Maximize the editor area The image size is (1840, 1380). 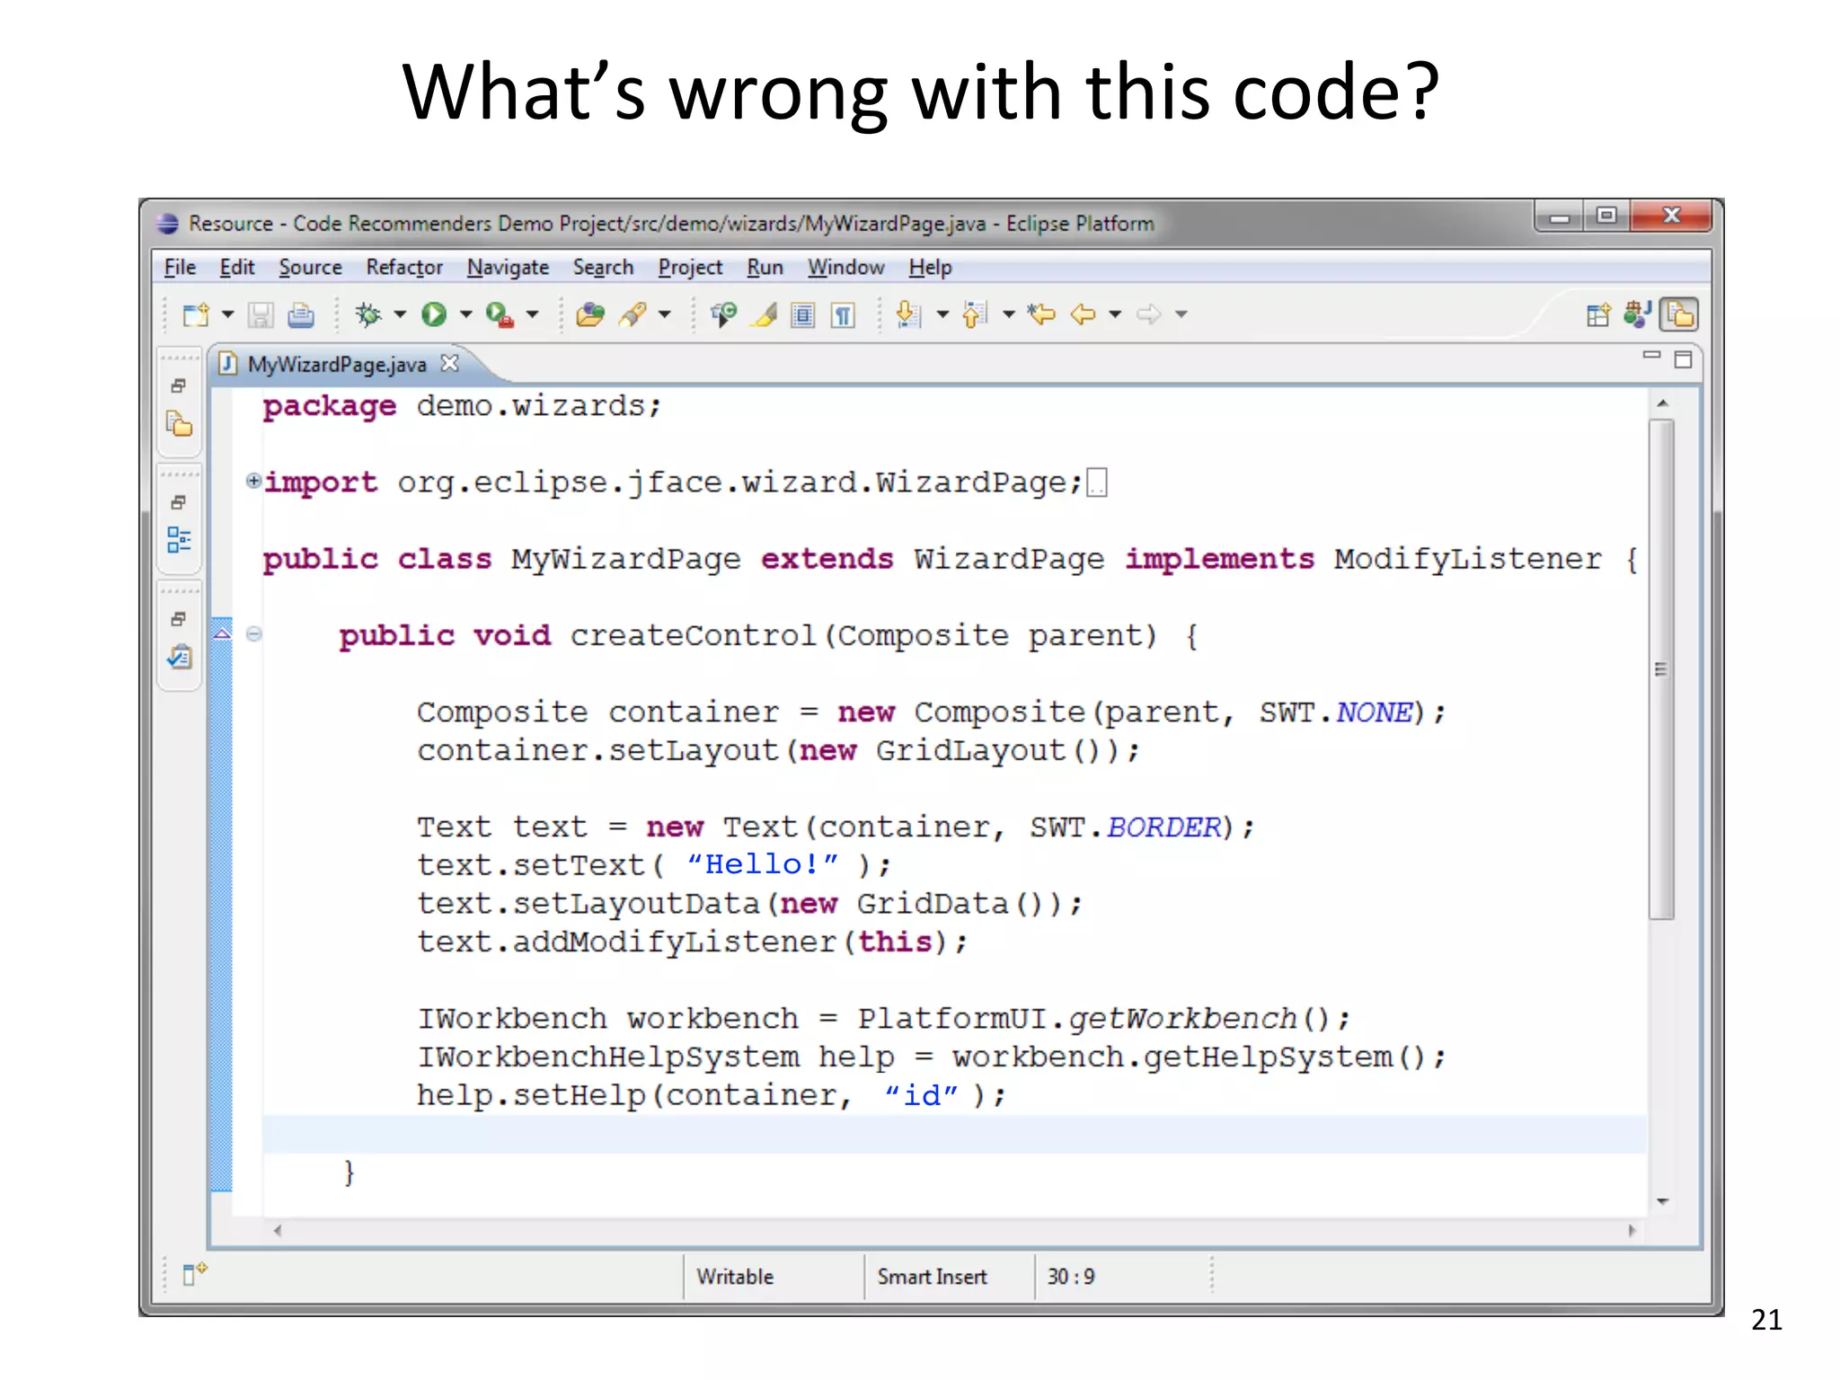[x=1684, y=359]
